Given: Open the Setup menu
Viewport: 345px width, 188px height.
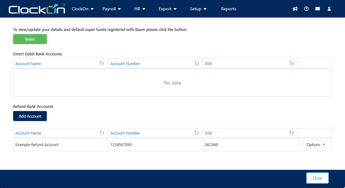Looking at the screenshot, I should (198, 9).
